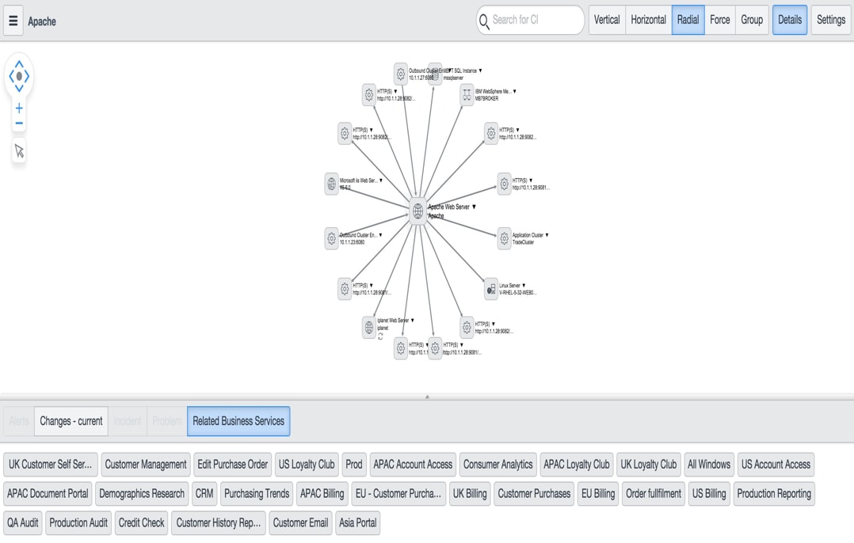Switch to the Alerts tab
The width and height of the screenshot is (854, 543).
(19, 421)
